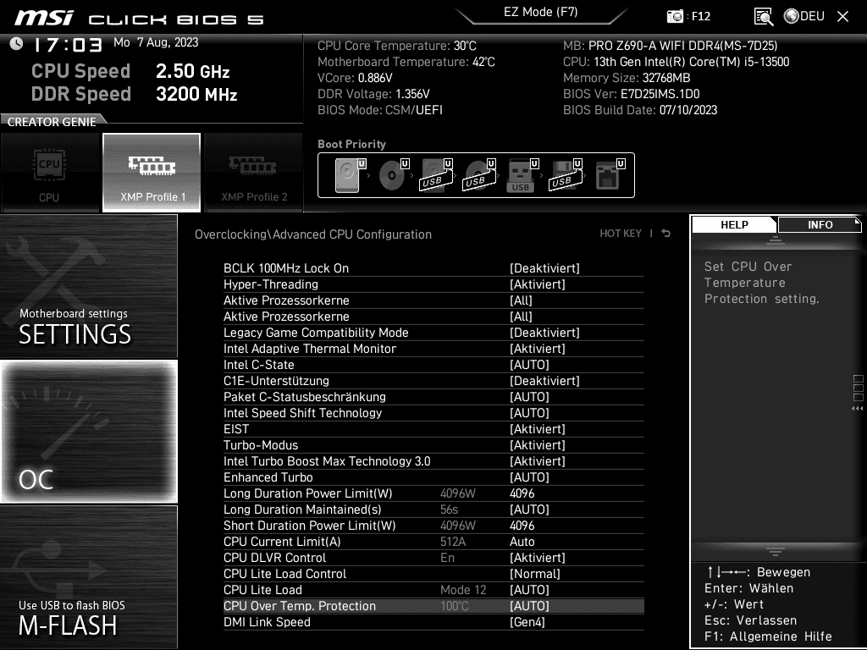The width and height of the screenshot is (867, 650).
Task: Toggle Intel Adaptive Thermal Monitor
Action: click(433, 348)
